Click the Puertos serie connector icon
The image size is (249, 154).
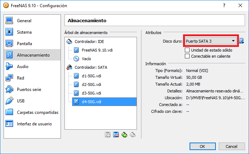click(9, 89)
